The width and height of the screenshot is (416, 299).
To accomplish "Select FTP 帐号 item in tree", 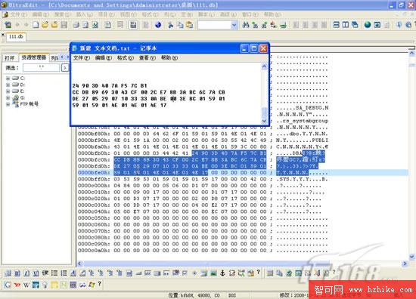I will pos(29,104).
